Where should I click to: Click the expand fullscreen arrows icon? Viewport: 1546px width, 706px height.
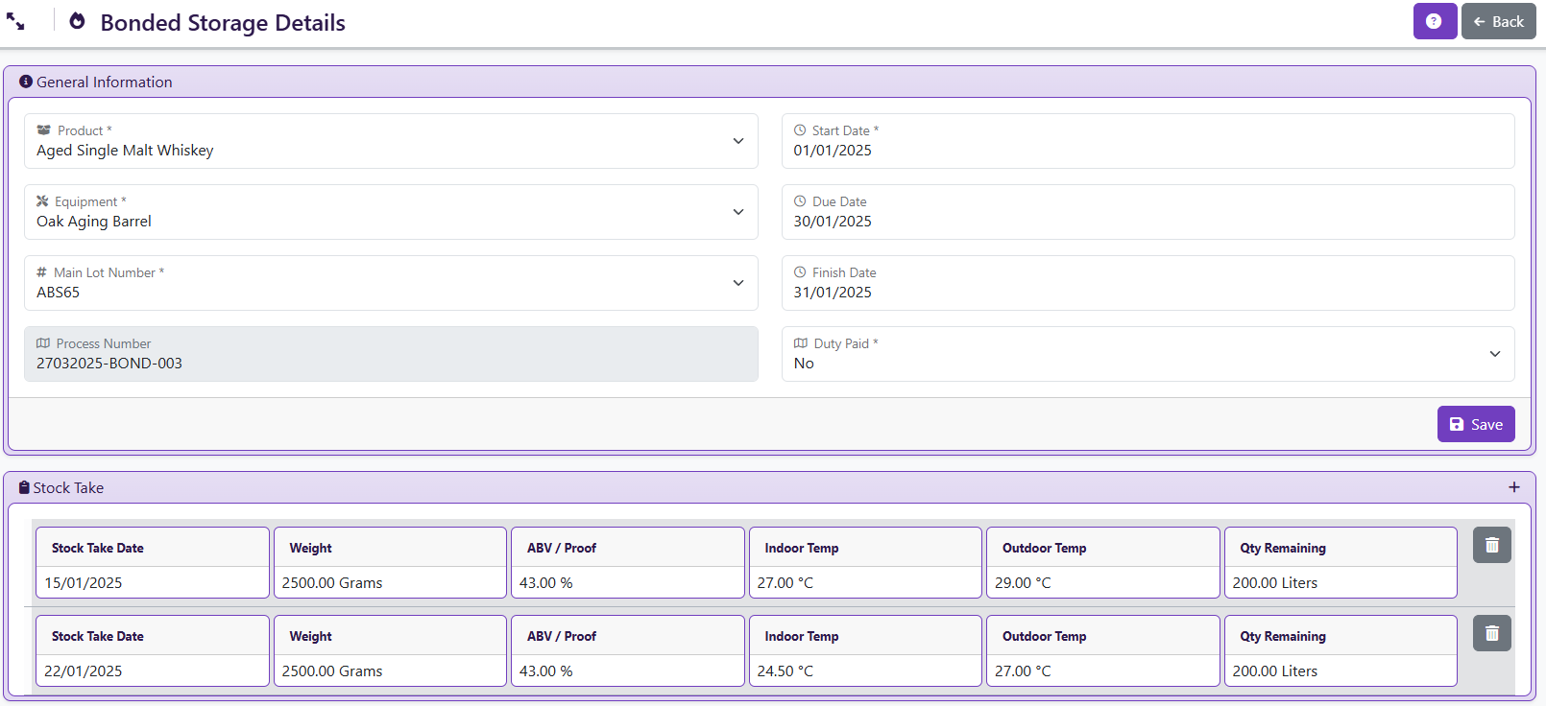(x=15, y=22)
